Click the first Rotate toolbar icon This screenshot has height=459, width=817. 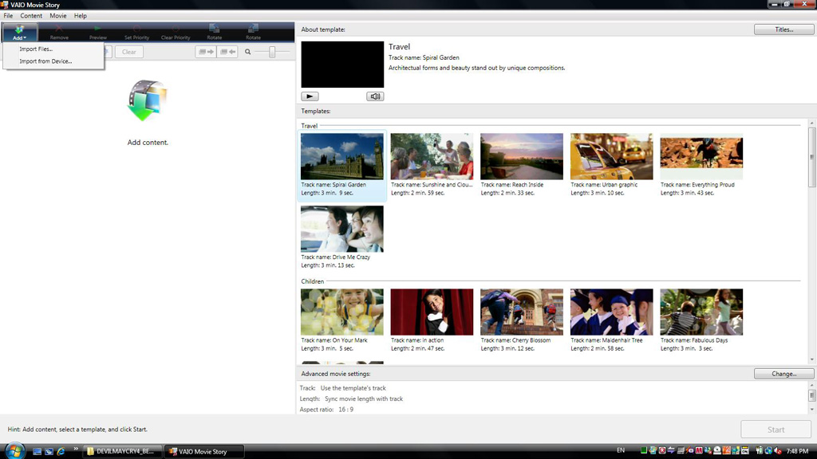(214, 32)
